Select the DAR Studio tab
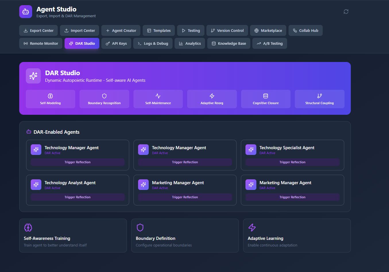The height and width of the screenshot is (272, 389). (82, 43)
